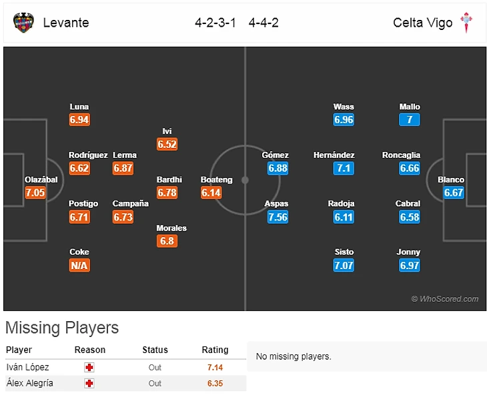Image resolution: width=487 pixels, height=395 pixels.
Task: Click the Levante club crest icon
Action: click(23, 23)
